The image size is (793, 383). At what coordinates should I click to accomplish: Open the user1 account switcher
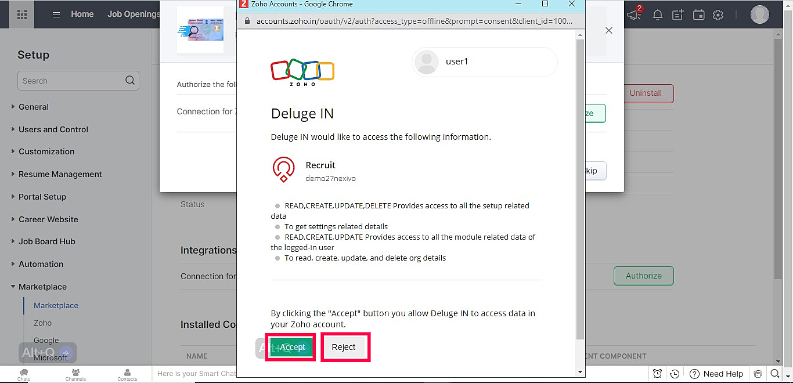coord(485,62)
